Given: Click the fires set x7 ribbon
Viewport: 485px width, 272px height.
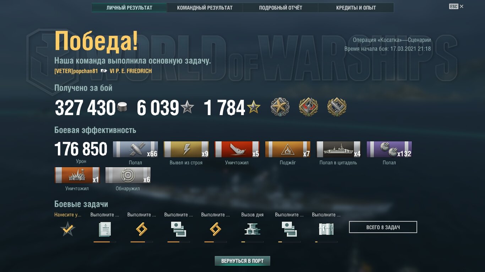Looking at the screenshot, I should pos(288,149).
